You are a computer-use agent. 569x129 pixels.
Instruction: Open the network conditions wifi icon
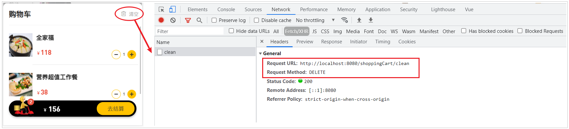tap(345, 20)
